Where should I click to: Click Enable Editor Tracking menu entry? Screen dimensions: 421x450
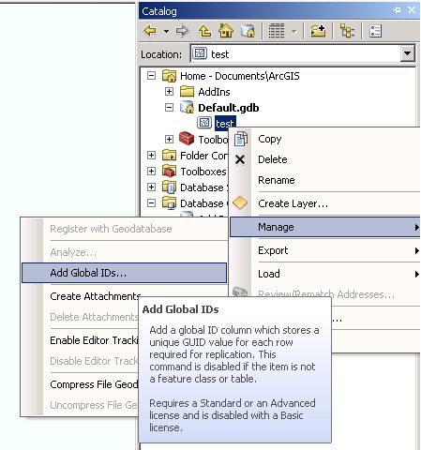coord(94,340)
